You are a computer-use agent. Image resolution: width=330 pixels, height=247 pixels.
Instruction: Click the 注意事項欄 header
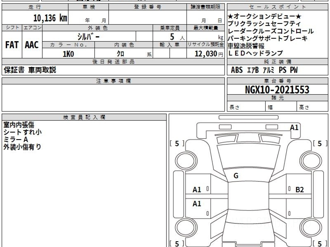point(113,81)
